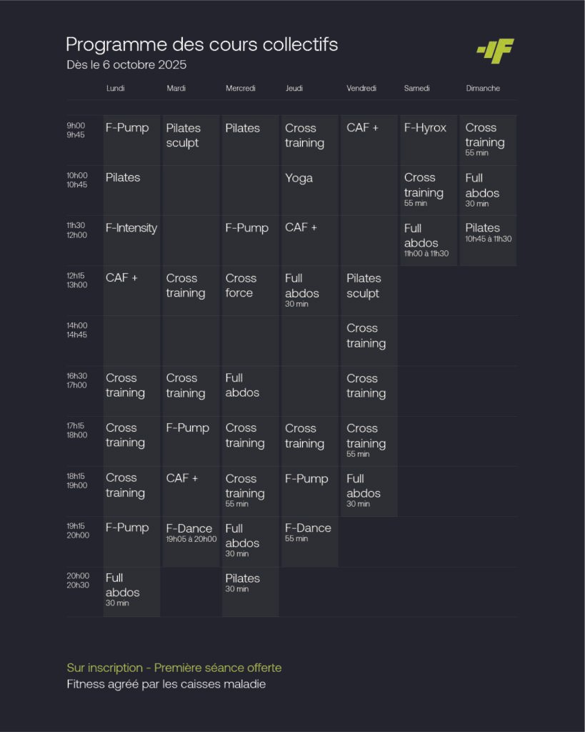Click the Fitness agréé par les caisses maladie text
The width and height of the screenshot is (585, 732).
166,684
